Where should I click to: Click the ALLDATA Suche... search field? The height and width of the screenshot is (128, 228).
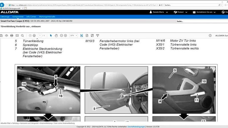pyautogui.click(x=202, y=21)
